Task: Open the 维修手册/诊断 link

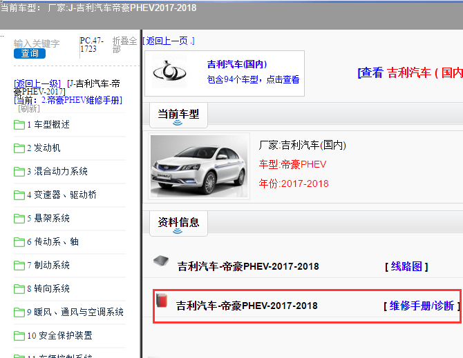Action: click(422, 306)
